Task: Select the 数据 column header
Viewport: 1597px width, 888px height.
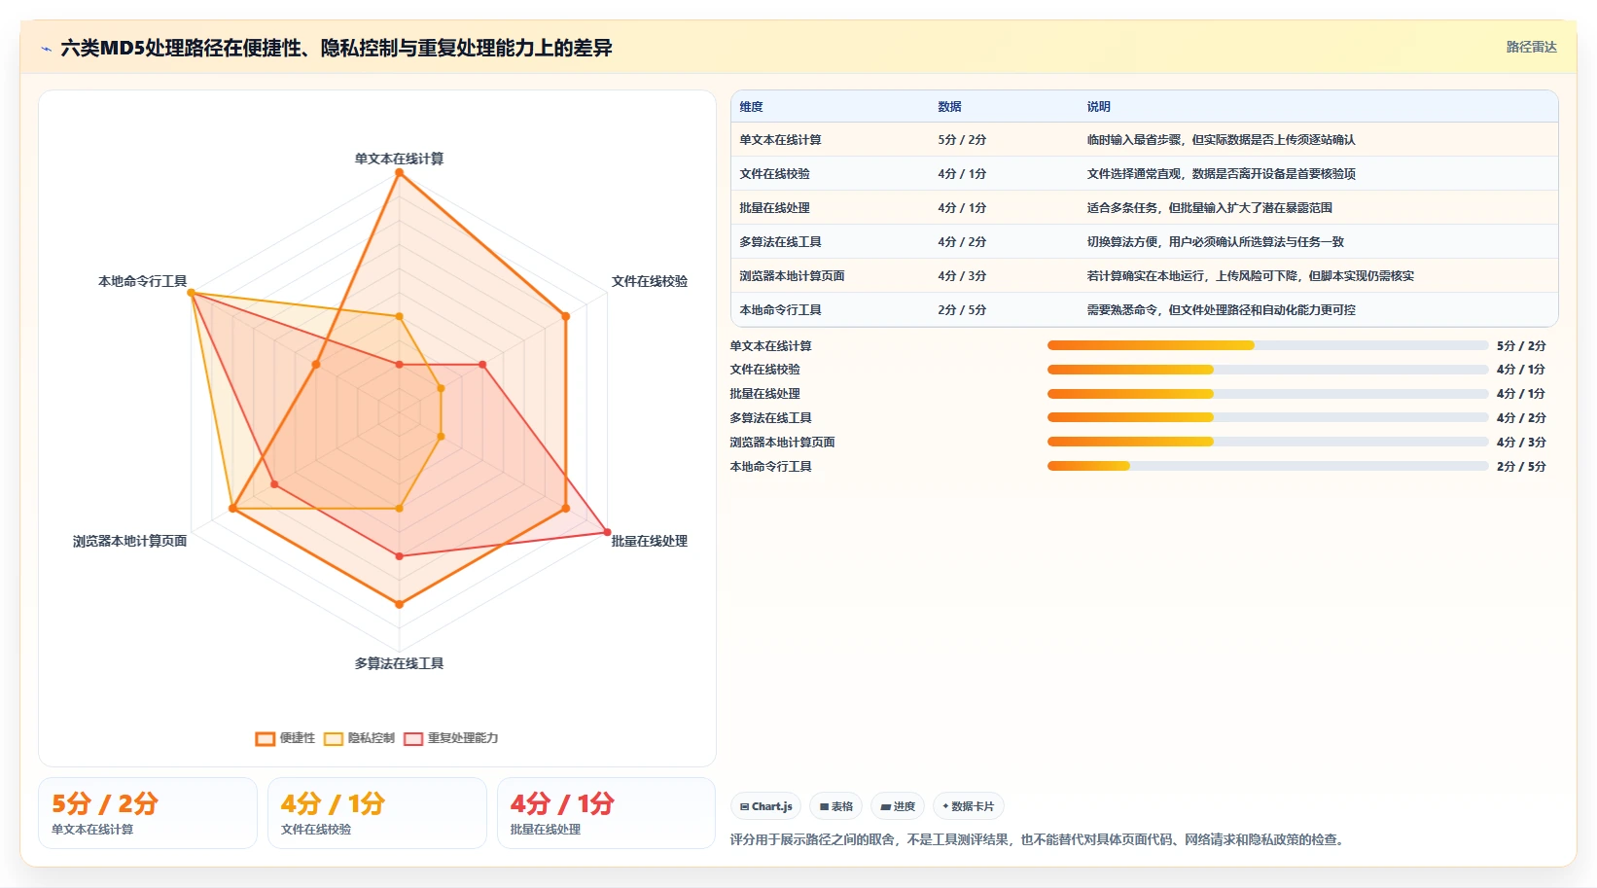Action: click(x=949, y=107)
